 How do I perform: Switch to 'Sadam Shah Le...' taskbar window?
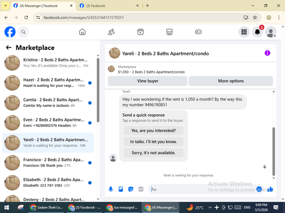pyautogui.click(x=47, y=208)
